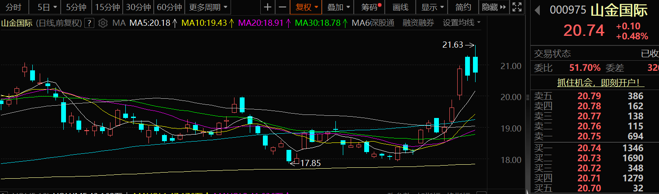Toggle the 融资融券 margin trading overlay
The width and height of the screenshot is (659, 194).
(x=418, y=23)
